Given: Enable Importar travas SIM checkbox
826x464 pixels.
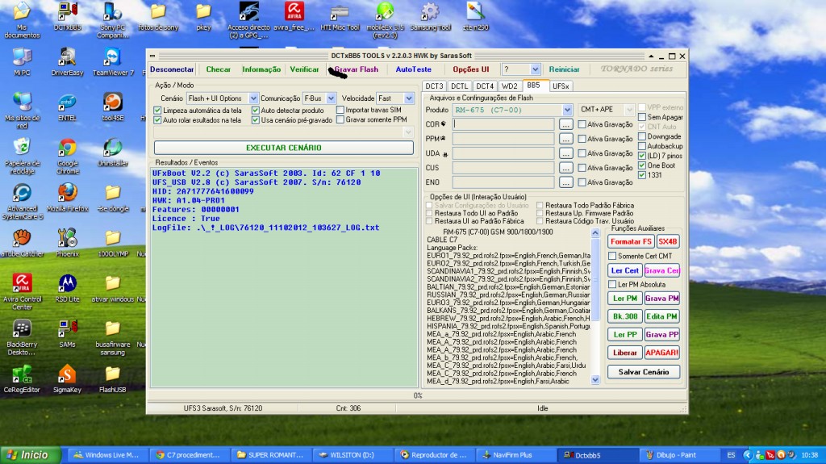Looking at the screenshot, I should (340, 110).
